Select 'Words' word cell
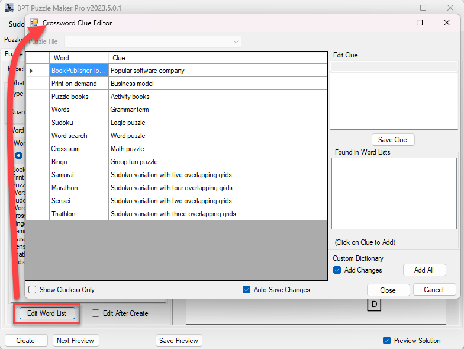Image resolution: width=464 pixels, height=349 pixels. click(79, 110)
